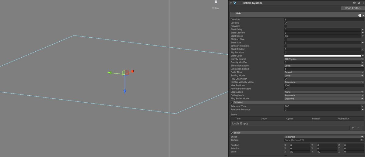Viewport: 365px width, 157px height.
Task: Disable the Emission module checkbox
Action: pyautogui.click(x=232, y=102)
